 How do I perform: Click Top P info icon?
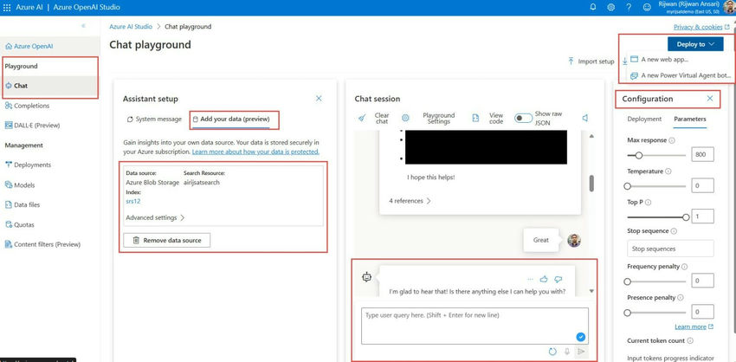[x=649, y=203]
